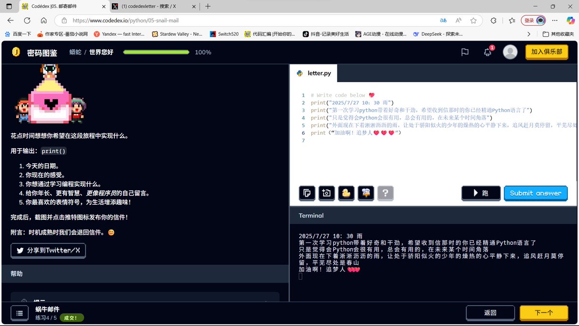Open 抖音 bookmark

coord(326,34)
